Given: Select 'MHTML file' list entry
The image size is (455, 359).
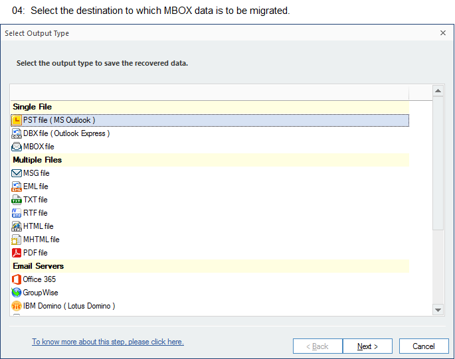Looking at the screenshot, I should click(210, 240).
